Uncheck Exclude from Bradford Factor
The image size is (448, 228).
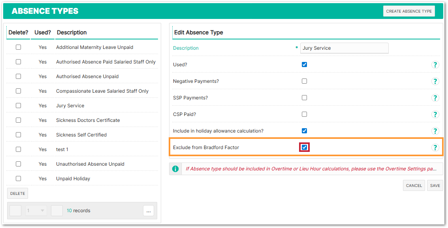pos(304,148)
